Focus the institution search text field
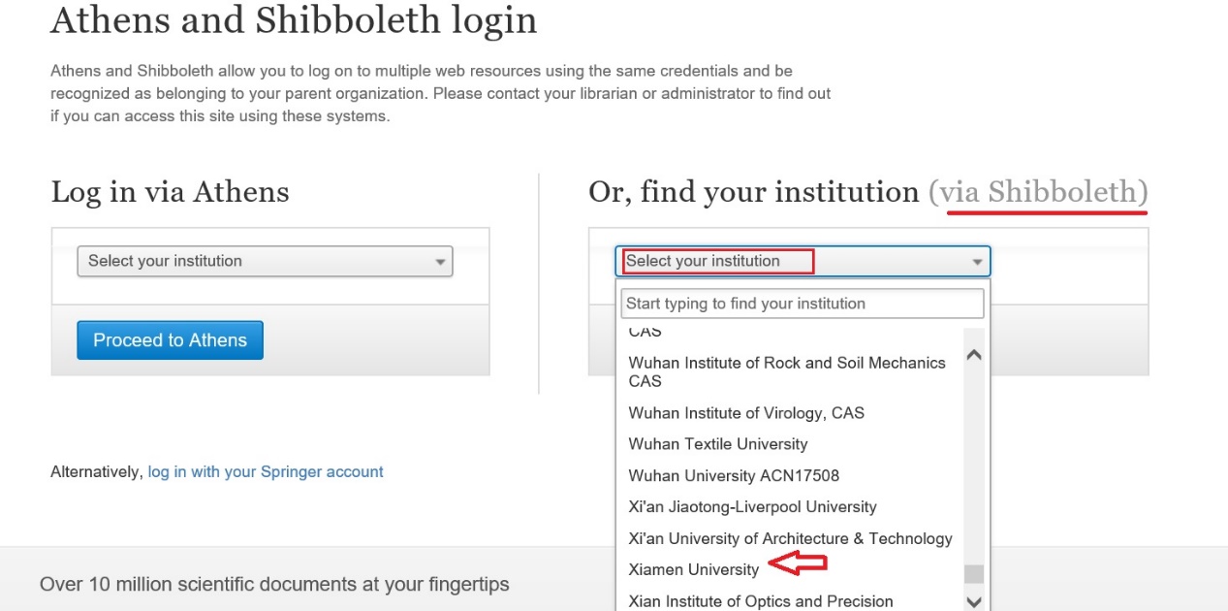 802,304
